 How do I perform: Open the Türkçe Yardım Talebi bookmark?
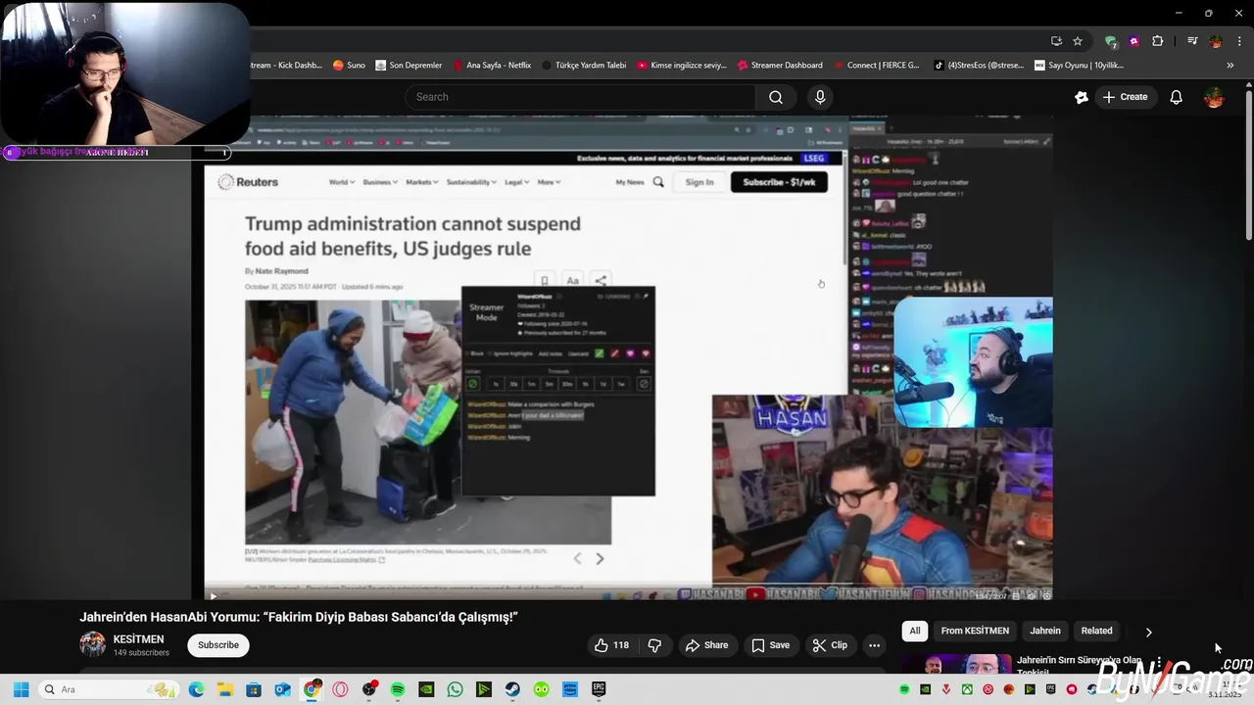pyautogui.click(x=583, y=66)
